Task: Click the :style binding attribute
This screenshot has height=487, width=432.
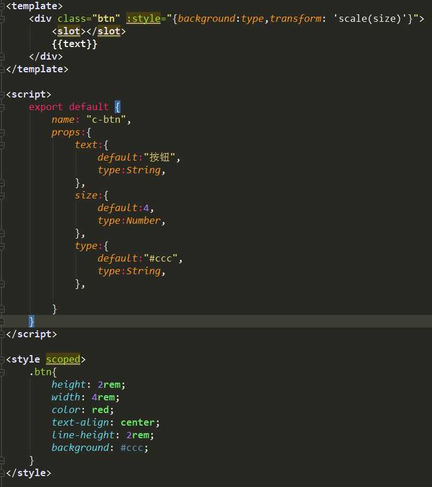Action: 143,18
